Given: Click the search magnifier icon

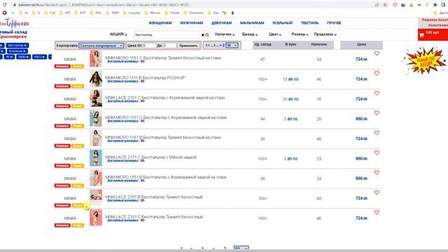Looking at the screenshot, I should (207, 35).
